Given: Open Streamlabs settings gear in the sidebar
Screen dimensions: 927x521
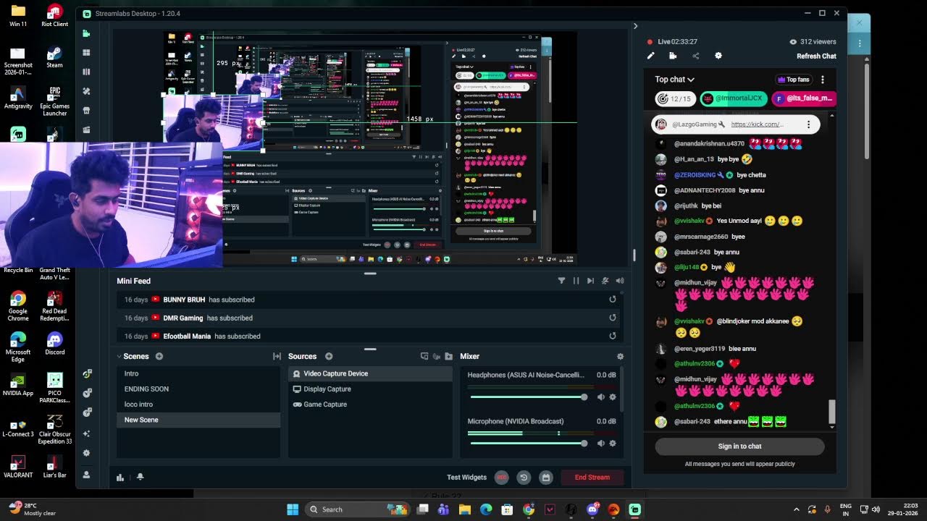Looking at the screenshot, I should (86, 453).
